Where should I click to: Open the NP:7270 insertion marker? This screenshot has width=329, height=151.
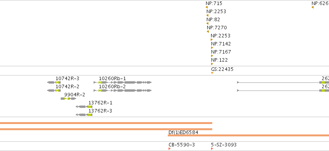208,32
